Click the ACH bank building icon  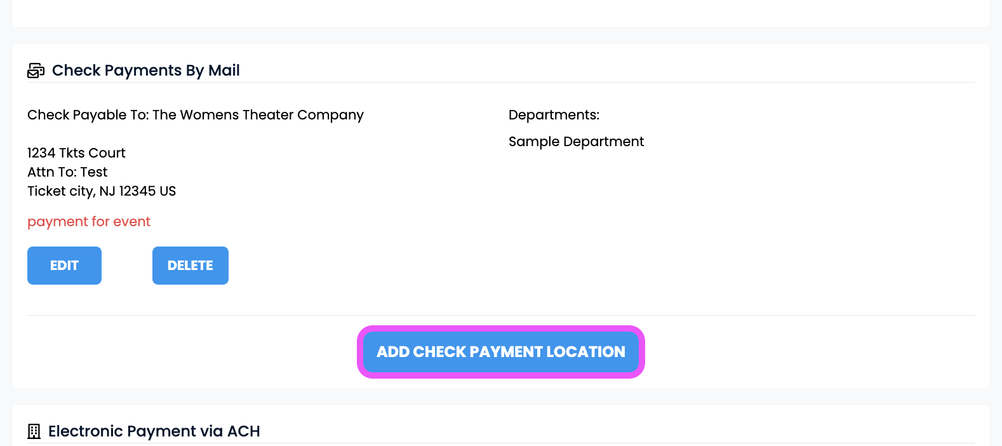point(34,431)
